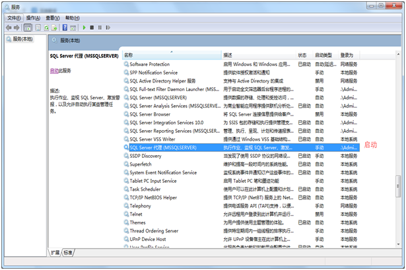Select SQL Server Analysis Services row
Viewport: 406px width, 270px height.
[x=242, y=106]
